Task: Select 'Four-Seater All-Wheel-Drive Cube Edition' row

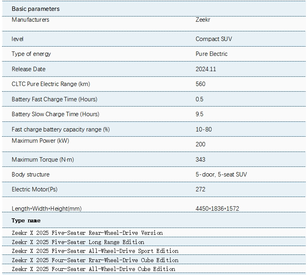Action: click(x=154, y=269)
